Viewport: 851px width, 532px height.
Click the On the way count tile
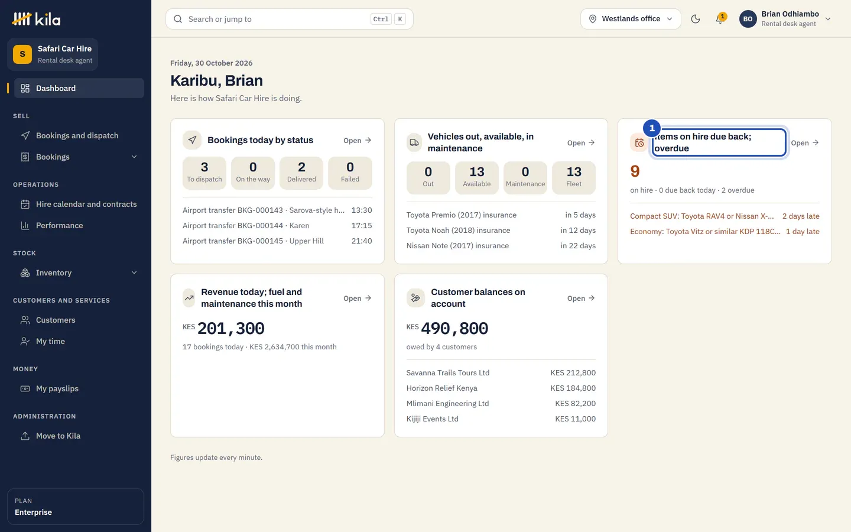(253, 173)
